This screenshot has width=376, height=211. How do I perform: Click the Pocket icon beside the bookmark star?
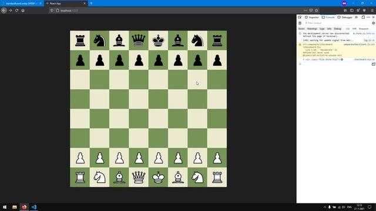tap(311, 11)
